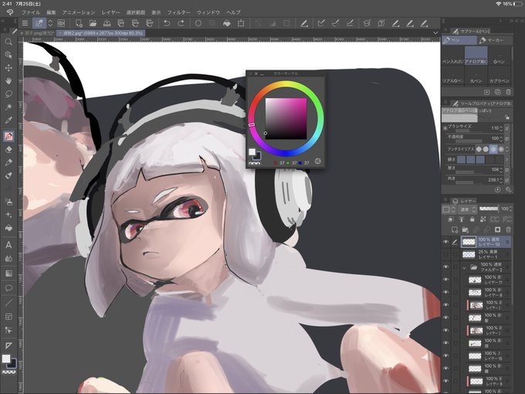Click the brush size stepper arrows
The width and height of the screenshot is (525, 394).
[501, 128]
